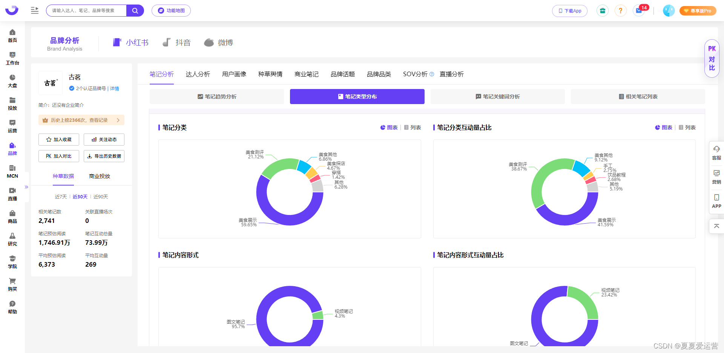
Task: Open 笔记趋势分析 sub-tab
Action: pyautogui.click(x=217, y=97)
